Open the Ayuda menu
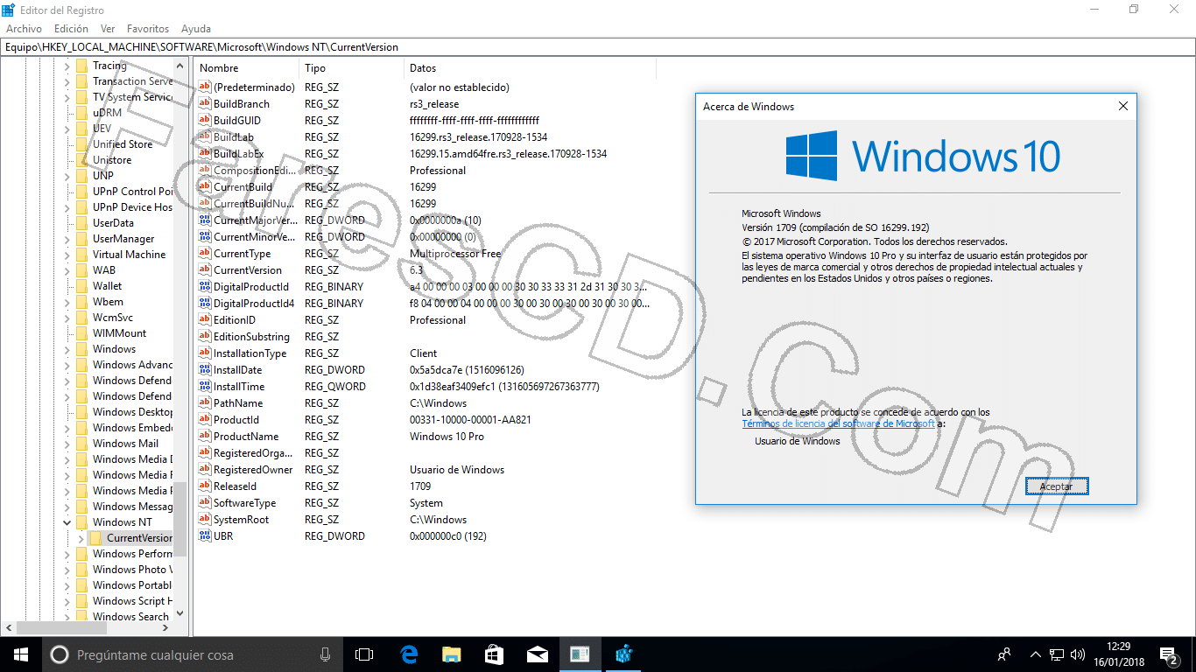 [196, 29]
